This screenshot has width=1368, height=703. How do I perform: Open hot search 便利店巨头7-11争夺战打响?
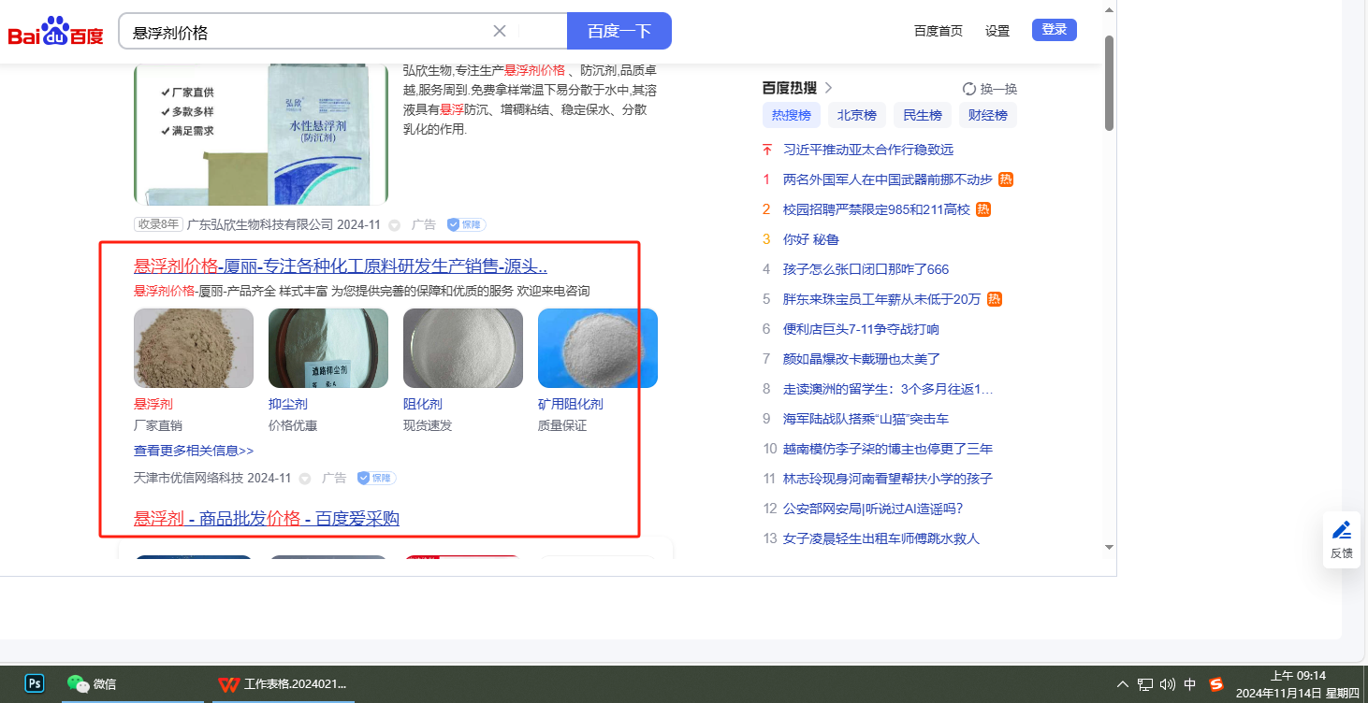(x=862, y=329)
